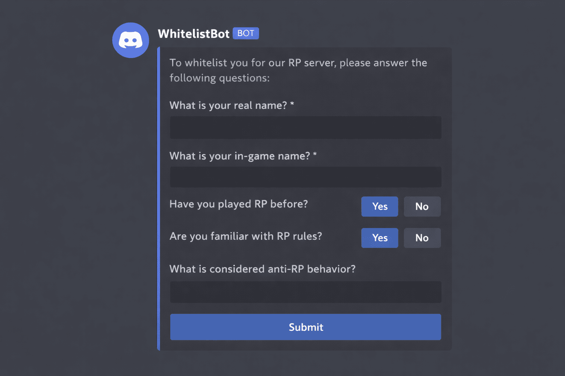Click the "Are you familiar with RP rules?" question
Image resolution: width=565 pixels, height=376 pixels.
tap(246, 236)
